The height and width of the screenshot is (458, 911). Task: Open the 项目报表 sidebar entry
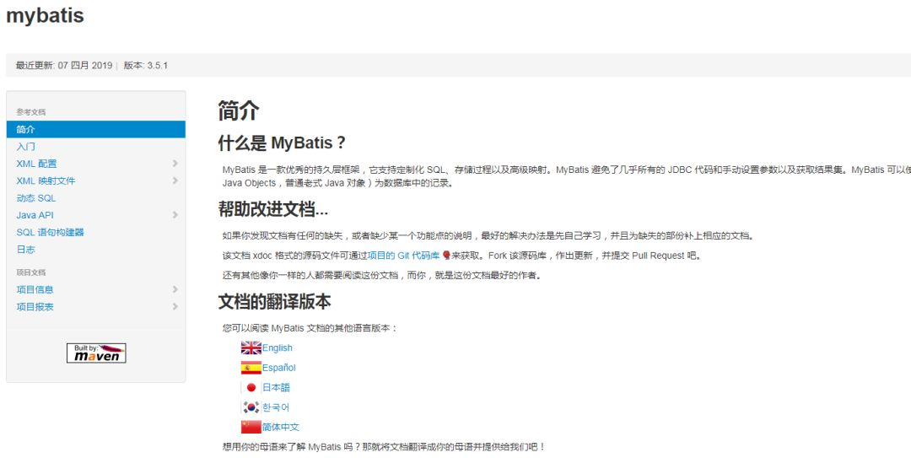click(x=35, y=306)
